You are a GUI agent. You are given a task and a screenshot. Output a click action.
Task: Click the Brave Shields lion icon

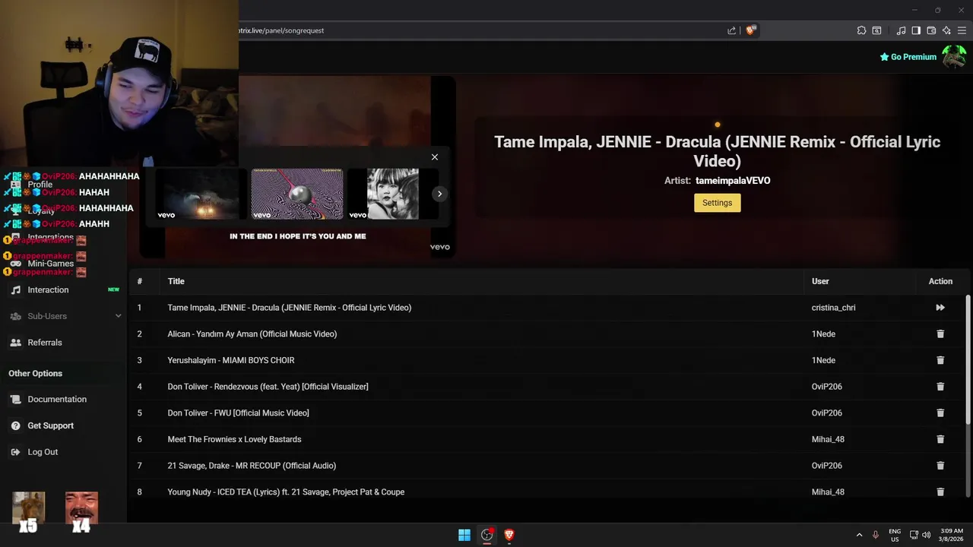tap(751, 30)
